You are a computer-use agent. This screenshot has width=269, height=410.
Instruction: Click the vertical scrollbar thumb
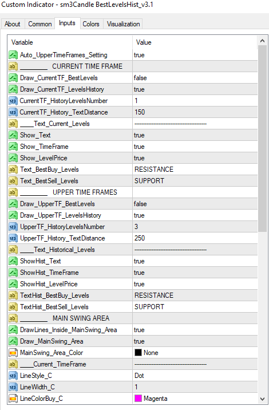263,139
